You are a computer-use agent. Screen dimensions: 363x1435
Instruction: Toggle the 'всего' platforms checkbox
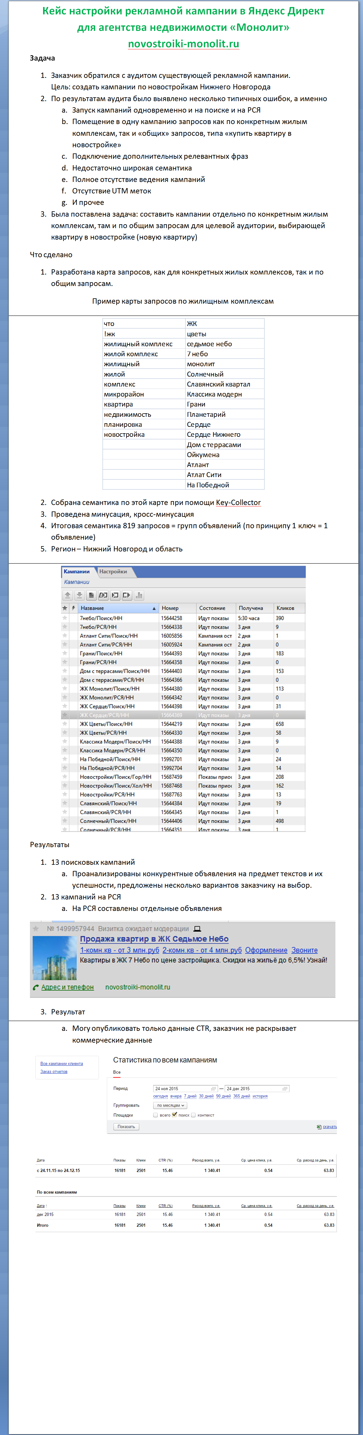156,1115
